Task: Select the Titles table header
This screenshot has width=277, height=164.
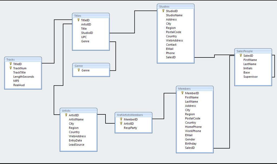Action: pos(90,16)
